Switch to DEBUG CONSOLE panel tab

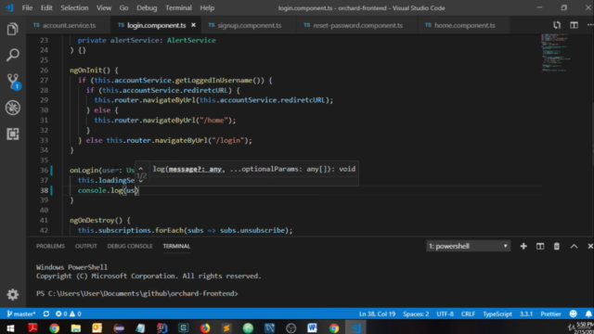tap(130, 246)
